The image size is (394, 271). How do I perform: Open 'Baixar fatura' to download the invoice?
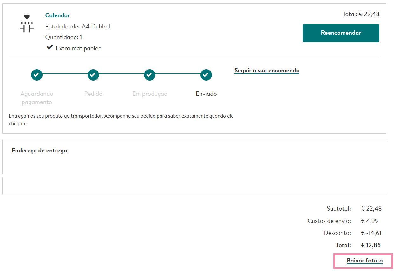pos(364,261)
